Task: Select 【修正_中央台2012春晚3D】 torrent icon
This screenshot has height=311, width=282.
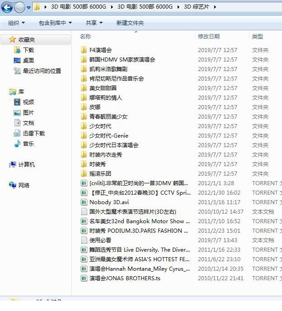Action: (x=84, y=192)
